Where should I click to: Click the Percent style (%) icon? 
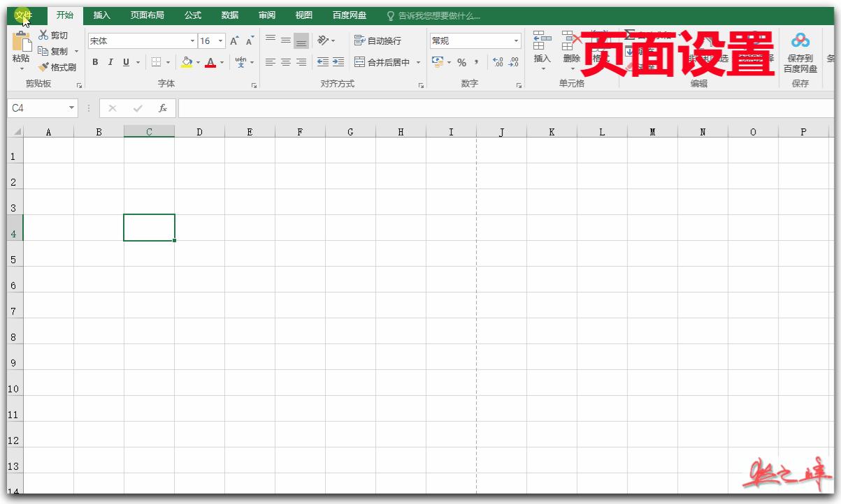[461, 62]
